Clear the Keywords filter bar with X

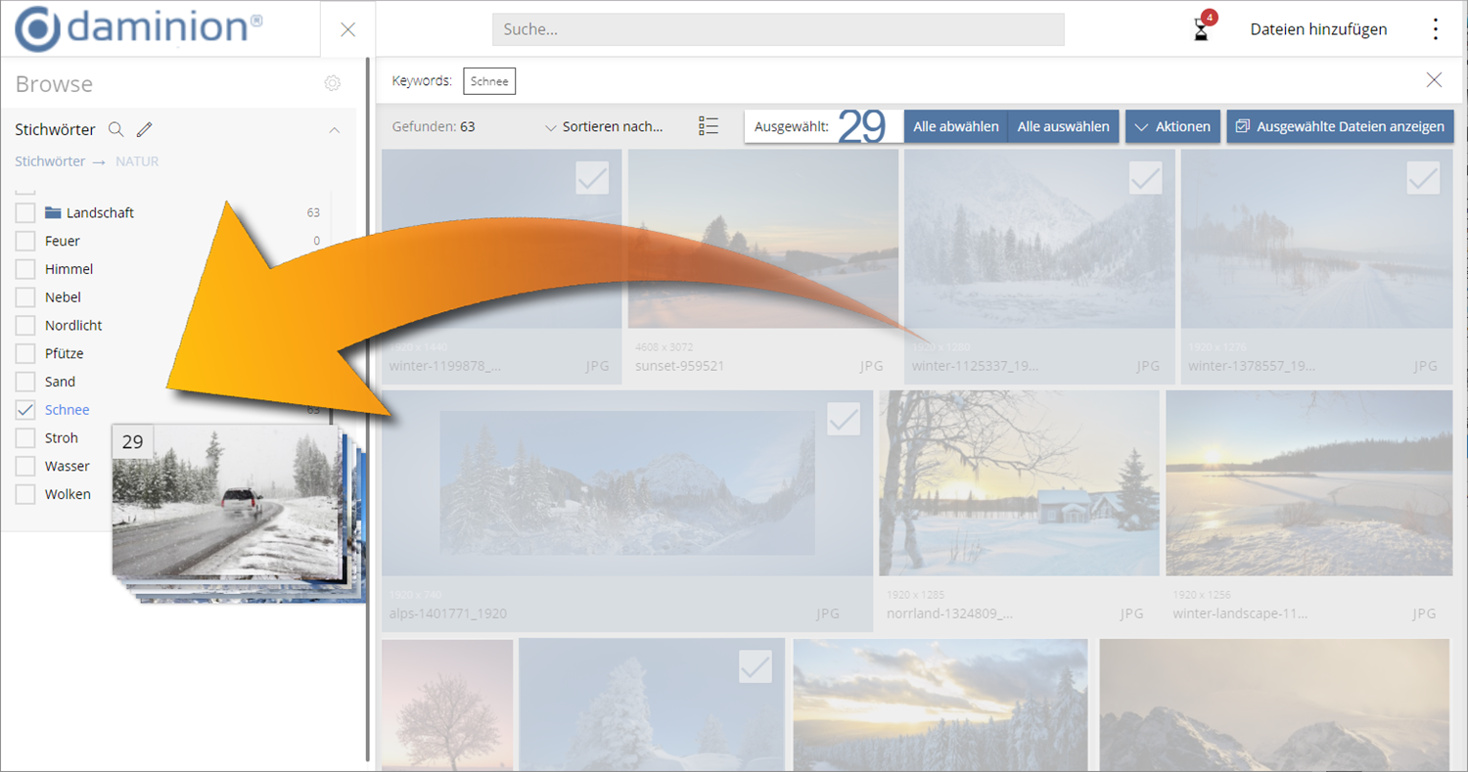[x=1434, y=80]
